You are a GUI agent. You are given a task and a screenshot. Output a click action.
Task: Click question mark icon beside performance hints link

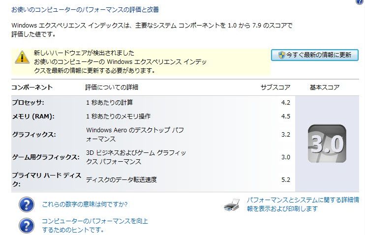[27, 226]
